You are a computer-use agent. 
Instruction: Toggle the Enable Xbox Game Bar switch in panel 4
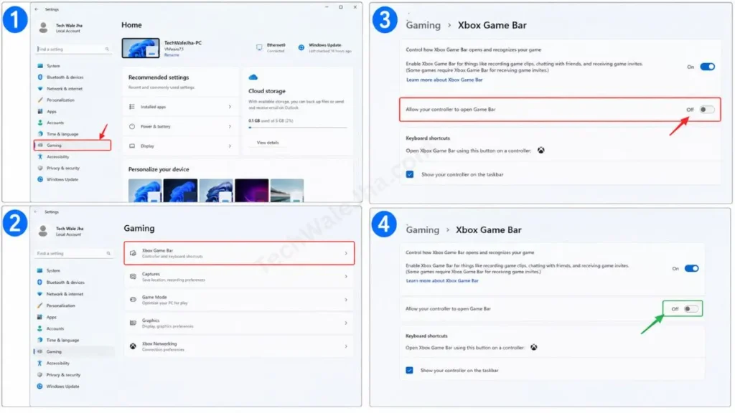[x=692, y=268]
